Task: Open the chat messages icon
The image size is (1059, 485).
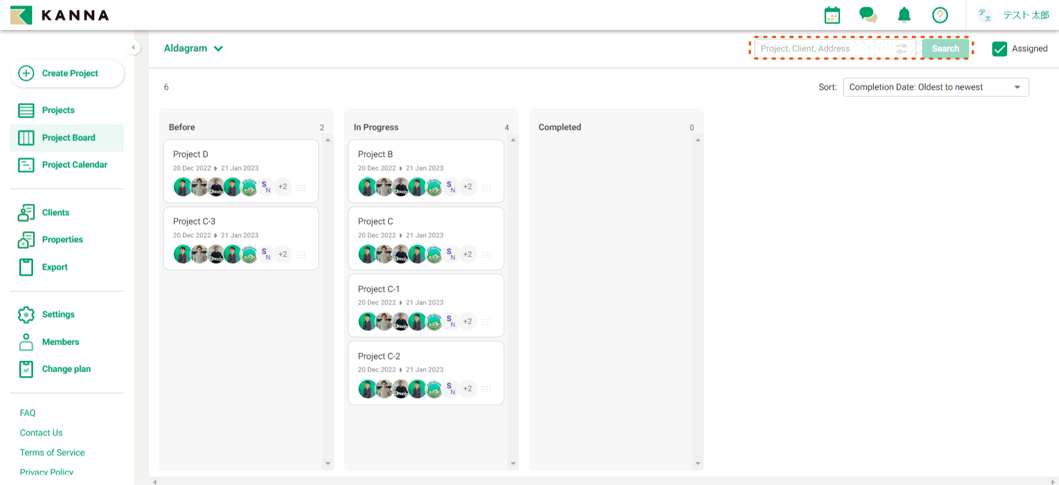Action: (x=868, y=15)
